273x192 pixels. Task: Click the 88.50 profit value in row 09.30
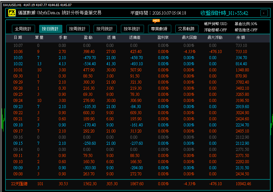coord(88,76)
